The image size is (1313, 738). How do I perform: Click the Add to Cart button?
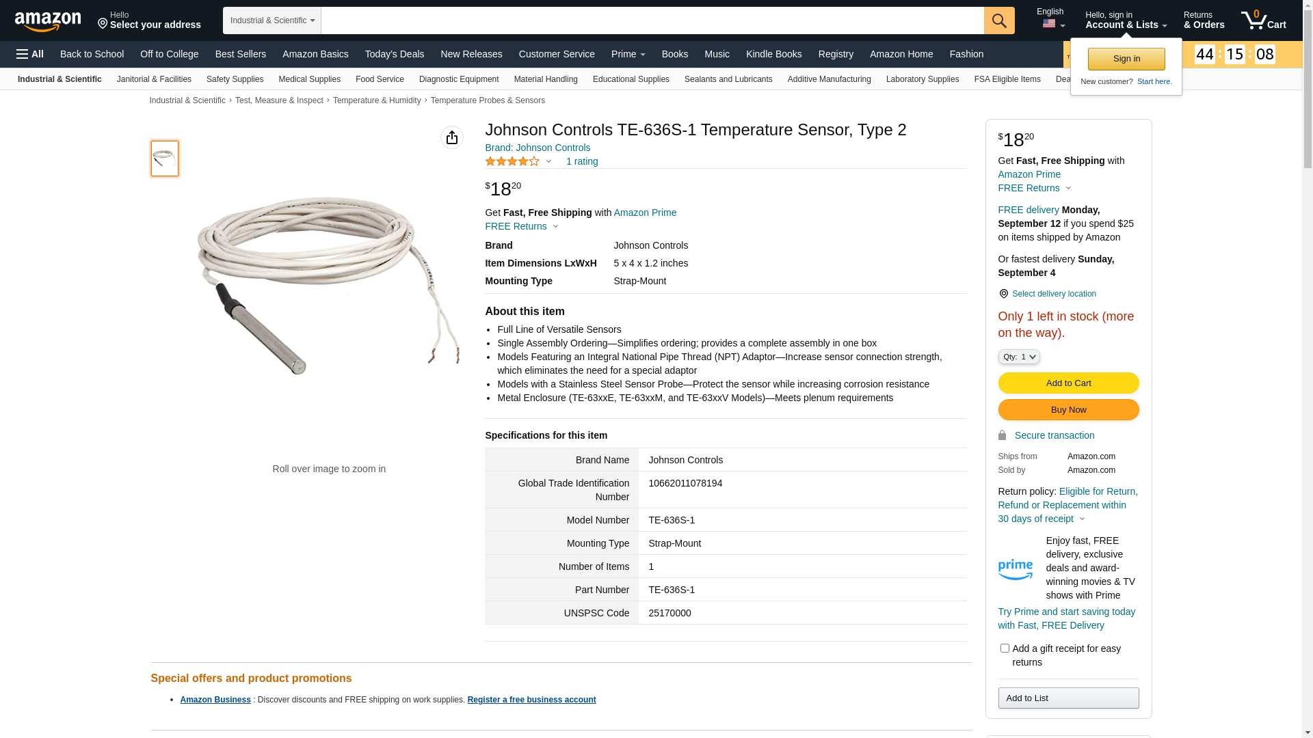(1068, 383)
